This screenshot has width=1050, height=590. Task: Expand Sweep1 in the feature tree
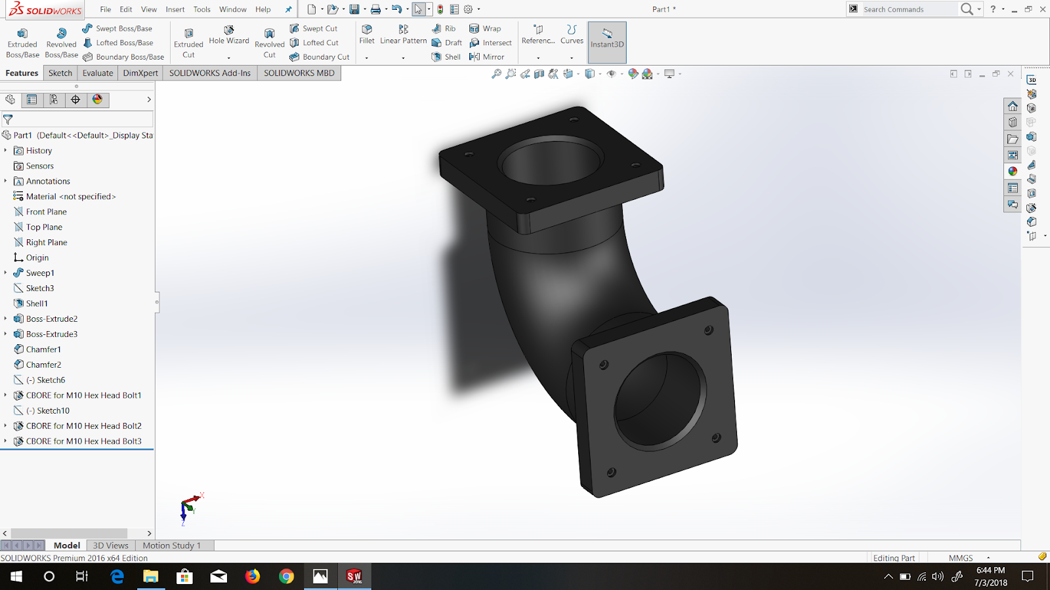pos(6,273)
